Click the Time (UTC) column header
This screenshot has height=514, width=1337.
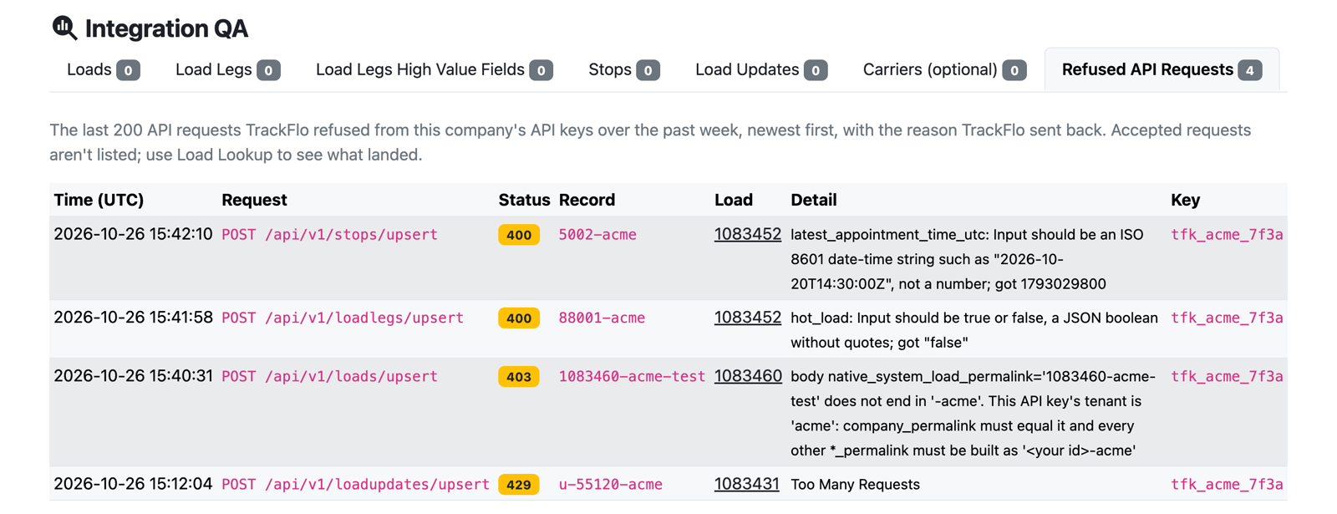click(x=99, y=200)
